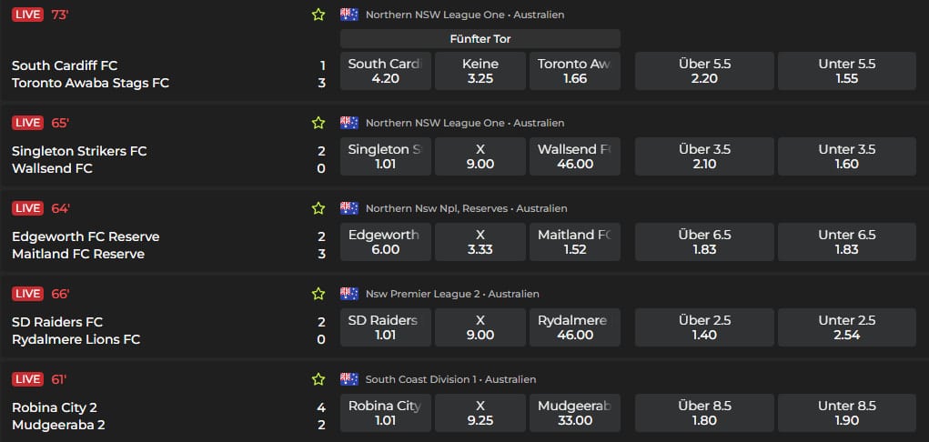Star the Singleton Strikers vs Wallsend match
The height and width of the screenshot is (442, 929).
(318, 123)
